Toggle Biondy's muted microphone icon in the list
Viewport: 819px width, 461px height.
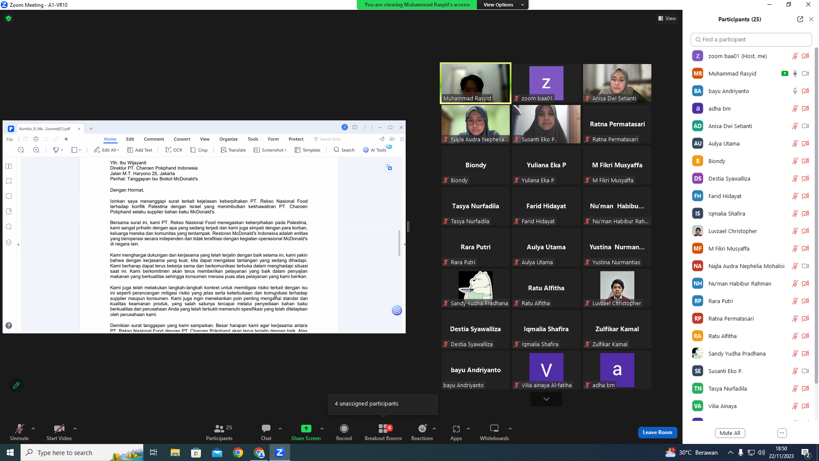click(x=795, y=161)
